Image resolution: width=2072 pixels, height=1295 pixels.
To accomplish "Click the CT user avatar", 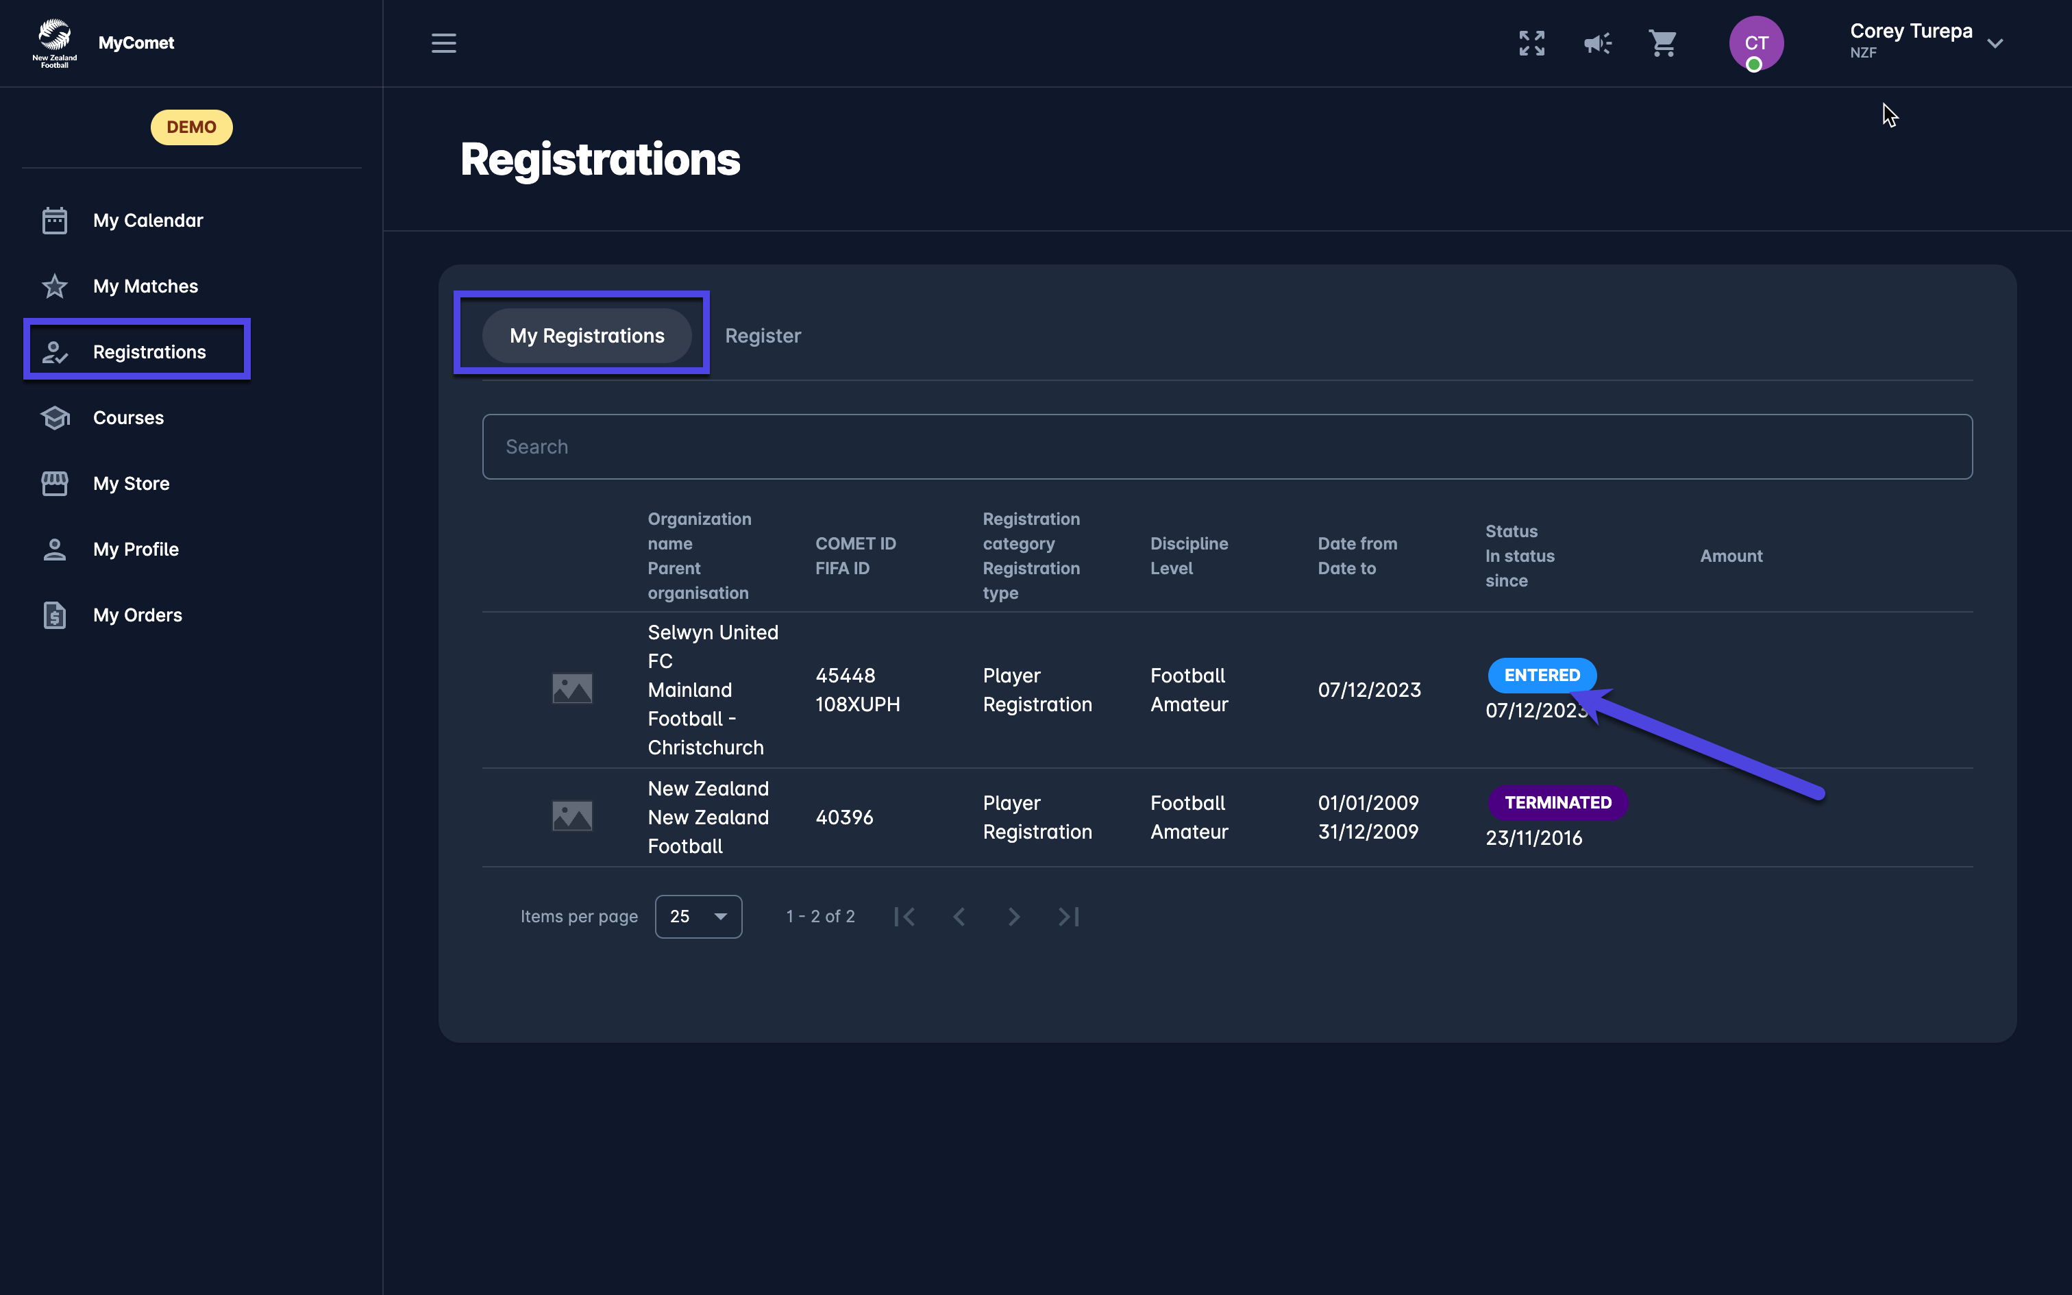I will click(x=1755, y=42).
